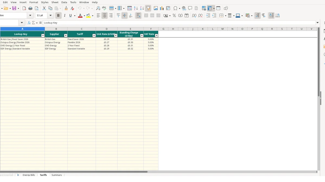This screenshot has width=325, height=182.
Task: Switch to the Energy Bills sheet tab
Action: pyautogui.click(x=29, y=175)
